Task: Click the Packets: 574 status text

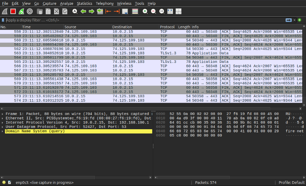Action: coord(206,183)
